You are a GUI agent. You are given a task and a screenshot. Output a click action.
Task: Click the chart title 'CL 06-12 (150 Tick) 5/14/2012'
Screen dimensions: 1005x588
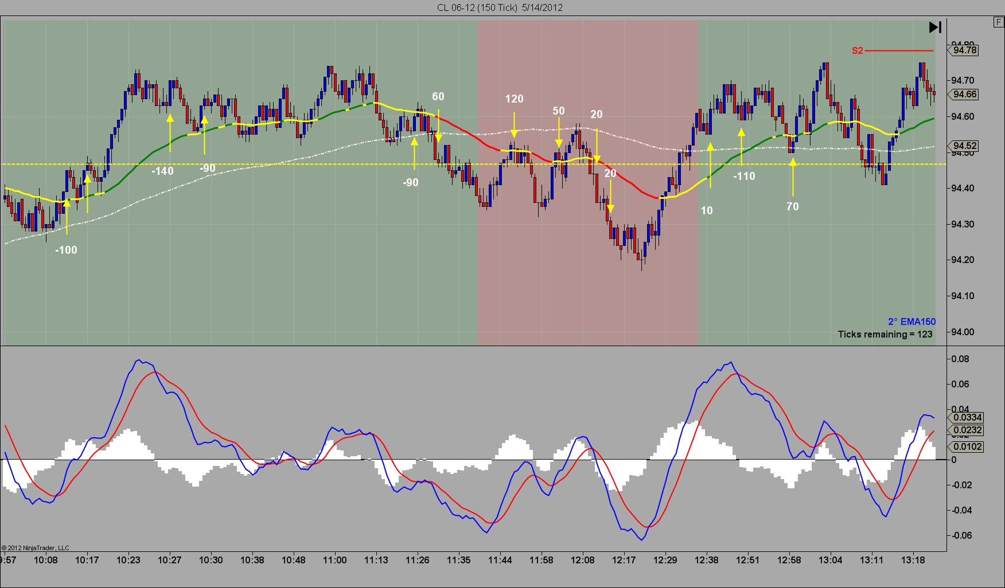point(500,7)
